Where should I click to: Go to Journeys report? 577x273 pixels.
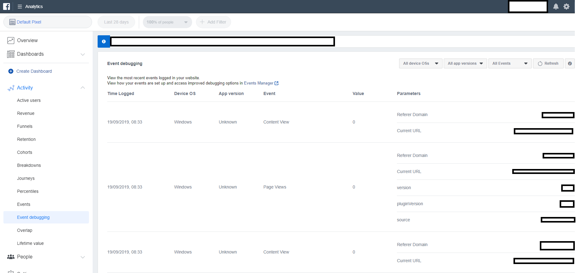tap(26, 178)
